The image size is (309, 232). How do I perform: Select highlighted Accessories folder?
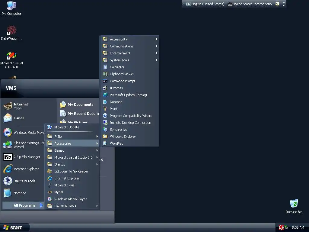72,143
